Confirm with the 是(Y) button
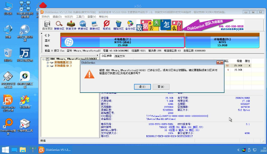Image resolution: width=267 pixels, height=154 pixels. click(x=142, y=87)
